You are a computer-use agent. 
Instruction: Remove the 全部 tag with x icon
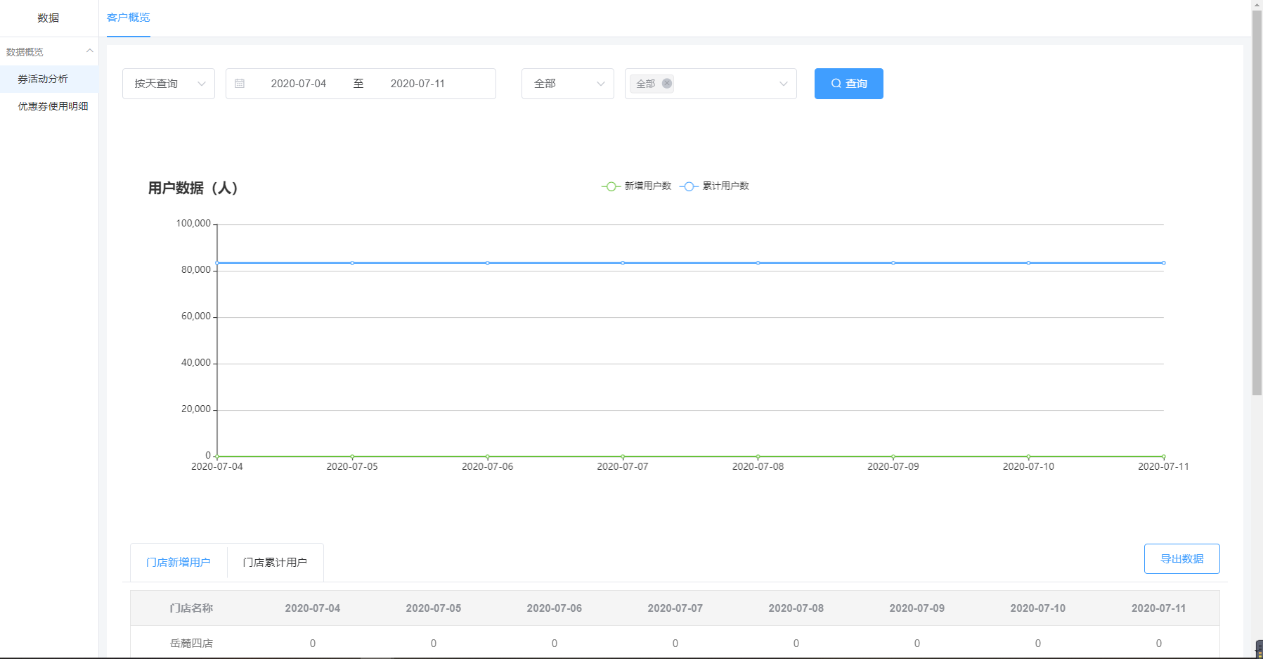pyautogui.click(x=667, y=84)
